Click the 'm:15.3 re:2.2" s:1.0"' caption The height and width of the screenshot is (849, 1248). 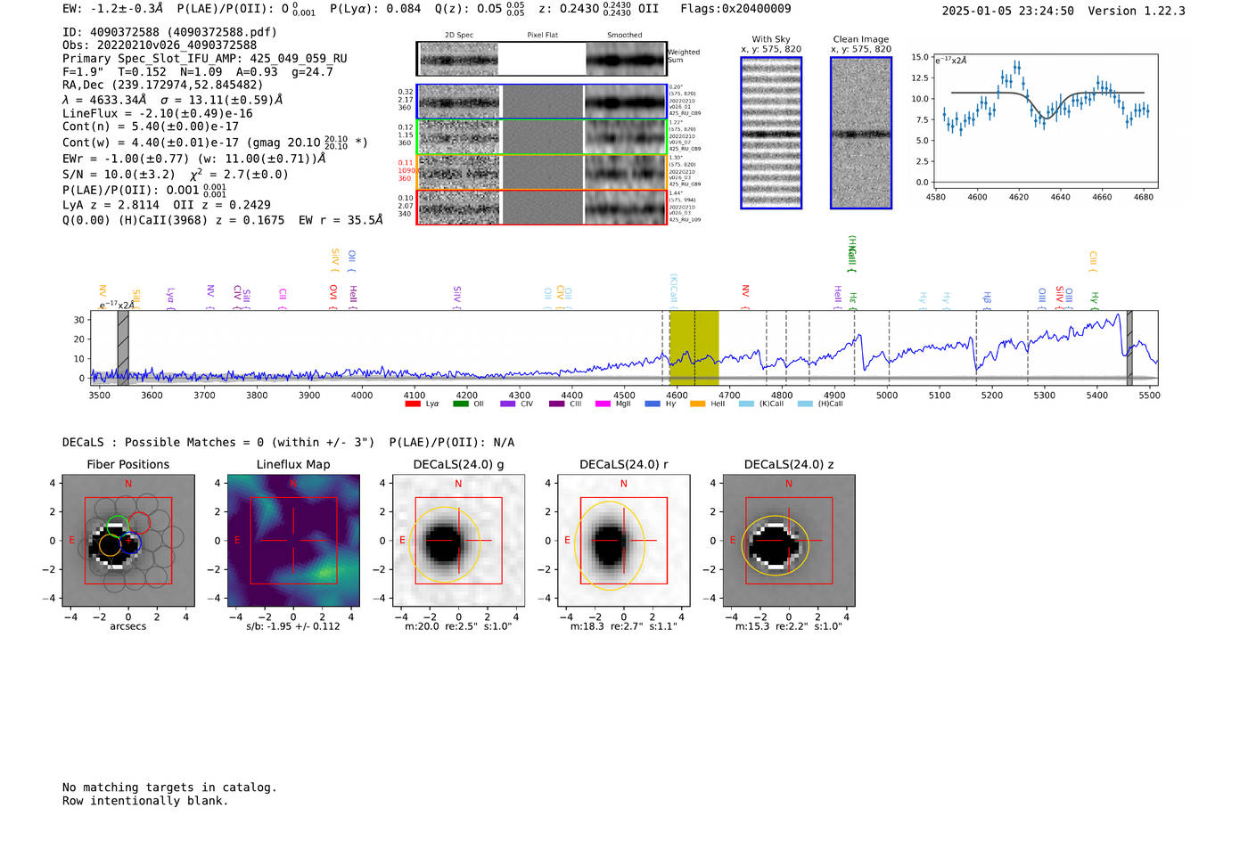coord(789,626)
